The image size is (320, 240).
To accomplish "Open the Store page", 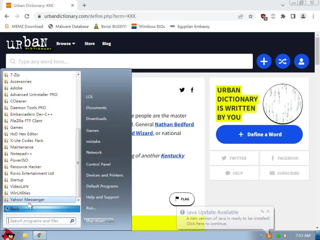I will click(90, 43).
